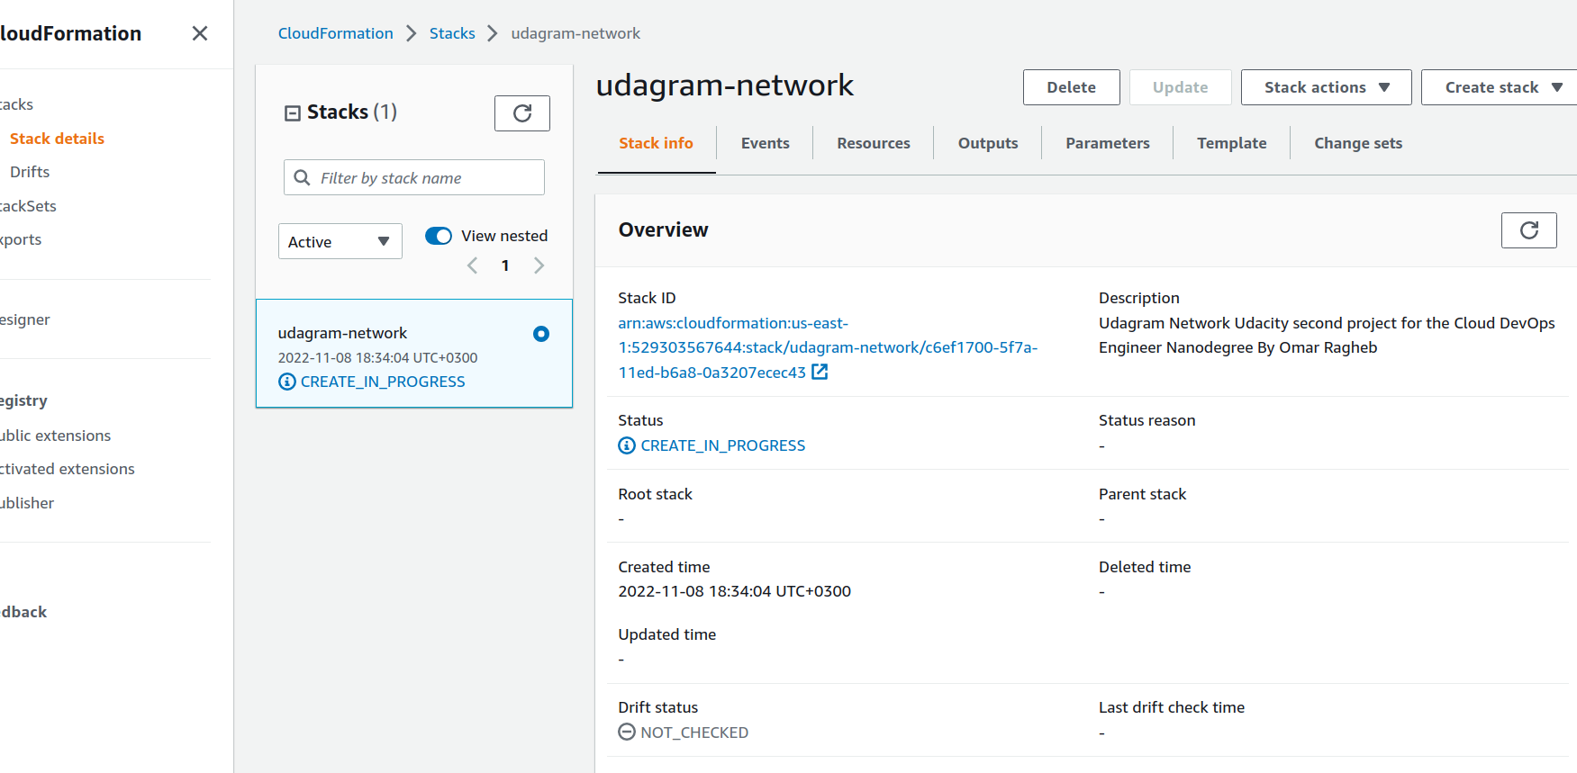The width and height of the screenshot is (1577, 773).
Task: Select the Stack info tab
Action: pyautogui.click(x=656, y=143)
